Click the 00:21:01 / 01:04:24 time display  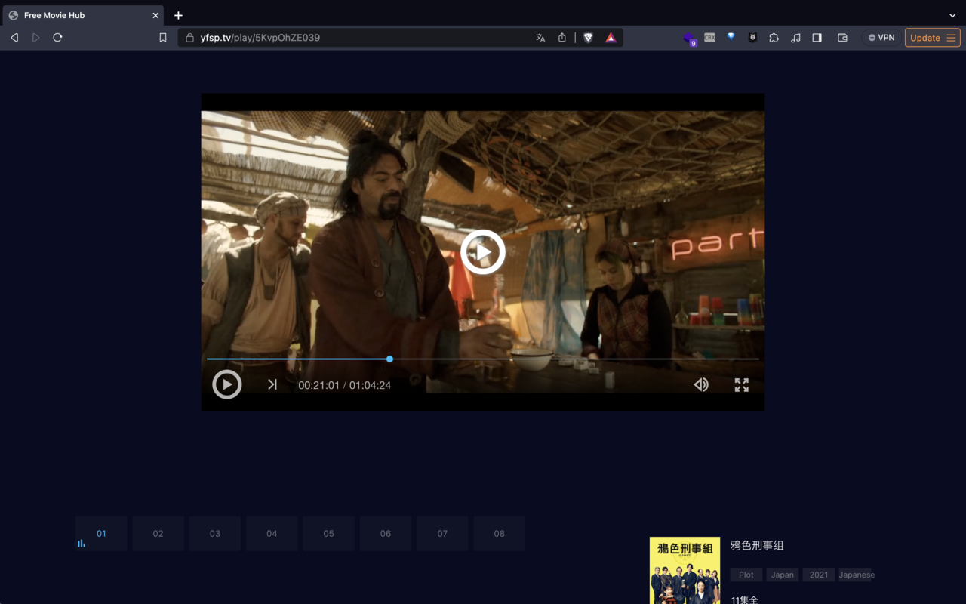(344, 385)
